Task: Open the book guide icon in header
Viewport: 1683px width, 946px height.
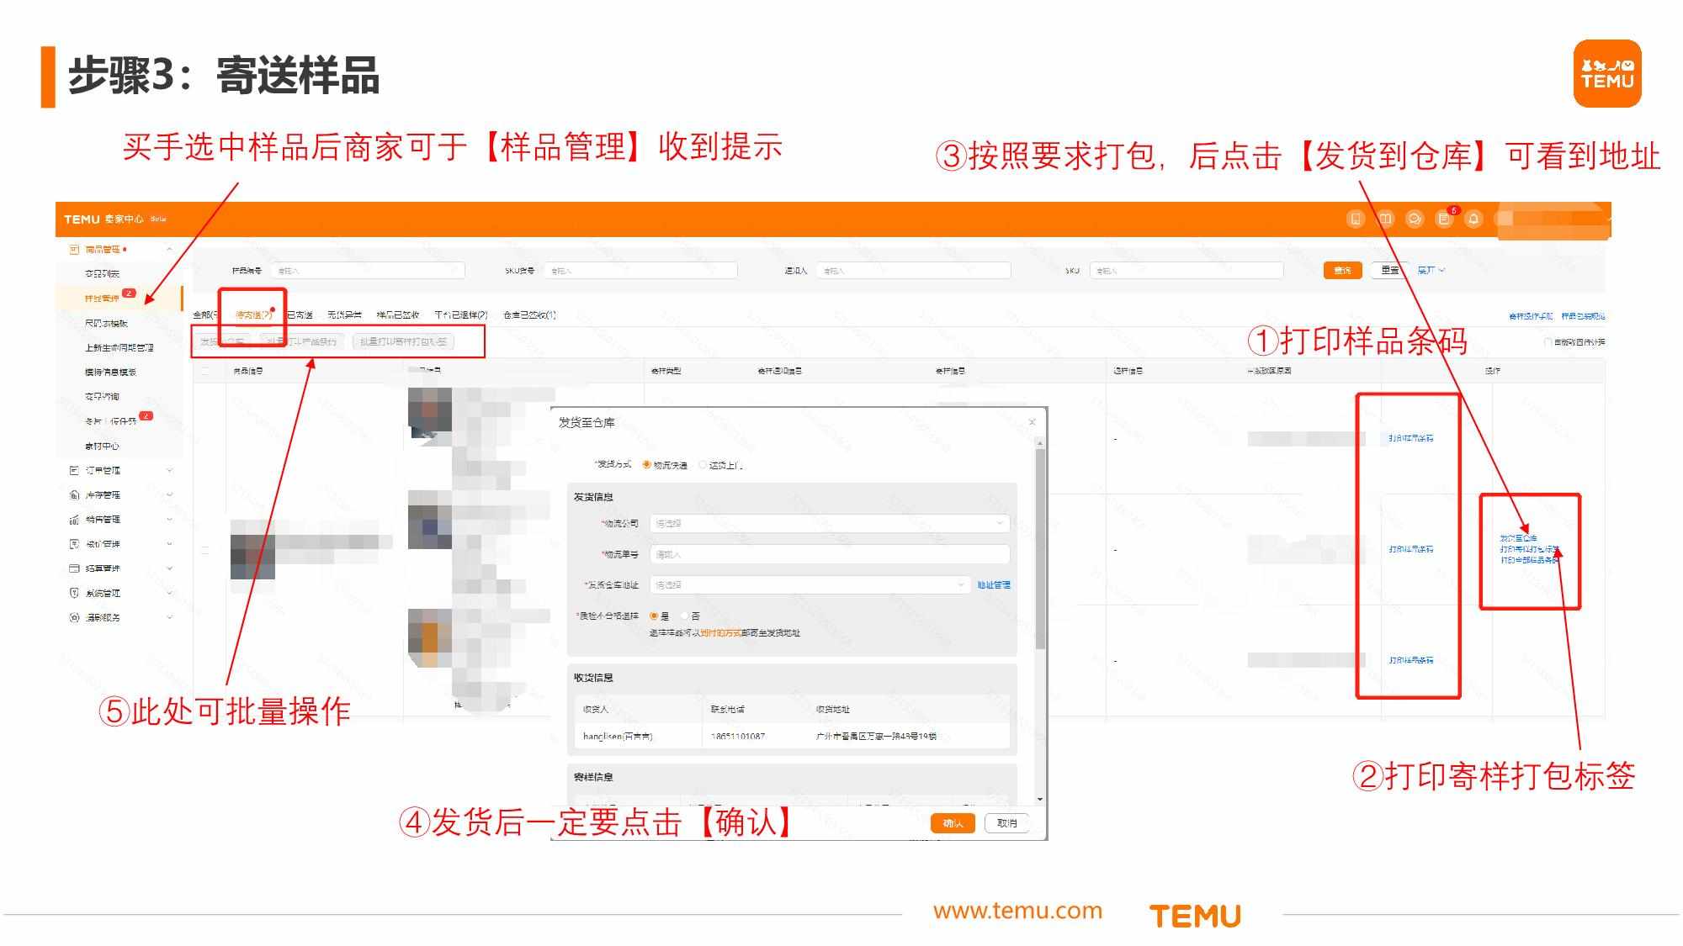Action: point(1385,219)
